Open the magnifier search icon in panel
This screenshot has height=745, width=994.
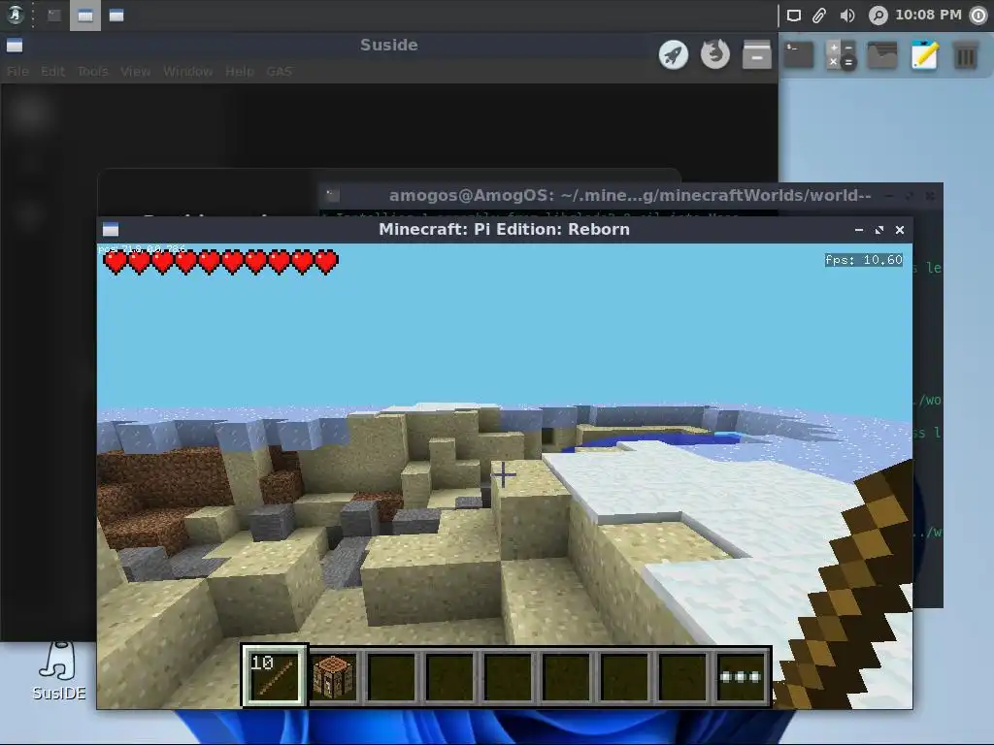(x=878, y=16)
